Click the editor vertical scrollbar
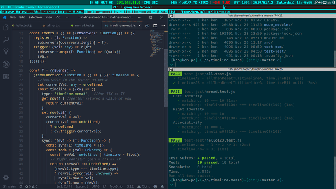 [166, 78]
